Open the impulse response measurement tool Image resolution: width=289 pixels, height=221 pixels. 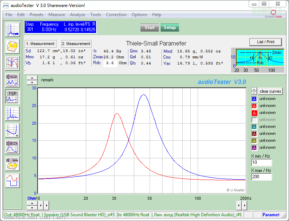tap(12, 114)
